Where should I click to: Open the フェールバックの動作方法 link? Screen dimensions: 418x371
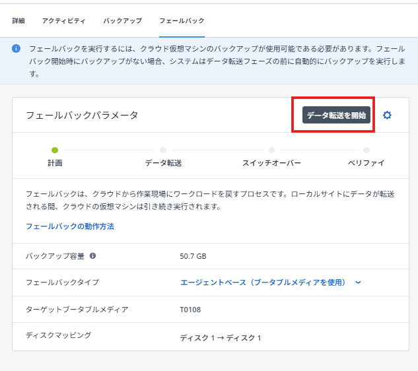coord(70,226)
